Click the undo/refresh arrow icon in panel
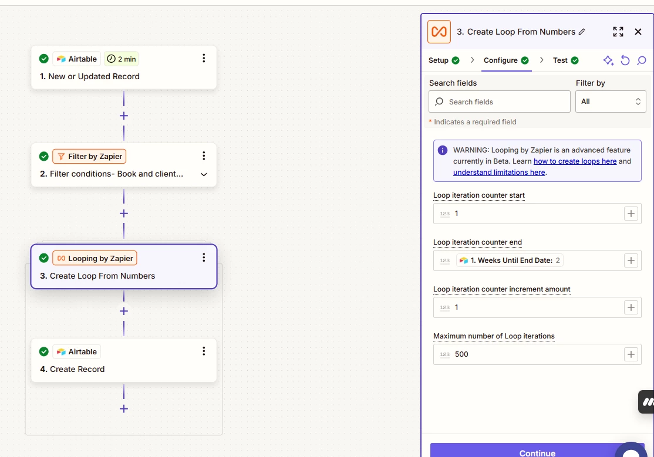 [x=625, y=60]
